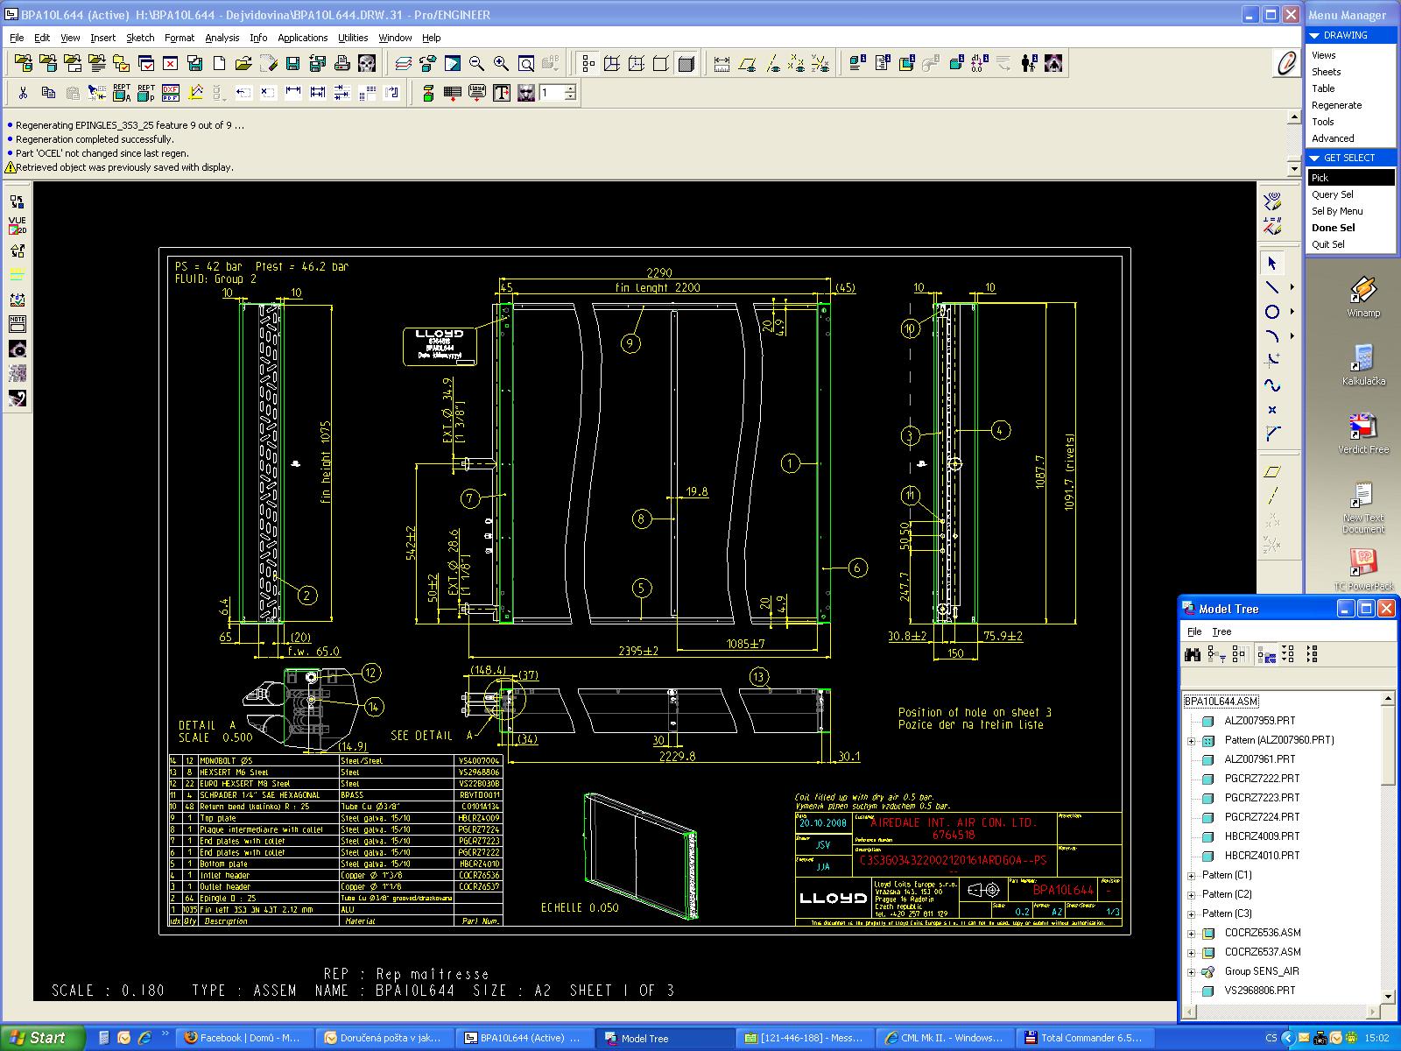Open the Analysis menu

(x=222, y=38)
